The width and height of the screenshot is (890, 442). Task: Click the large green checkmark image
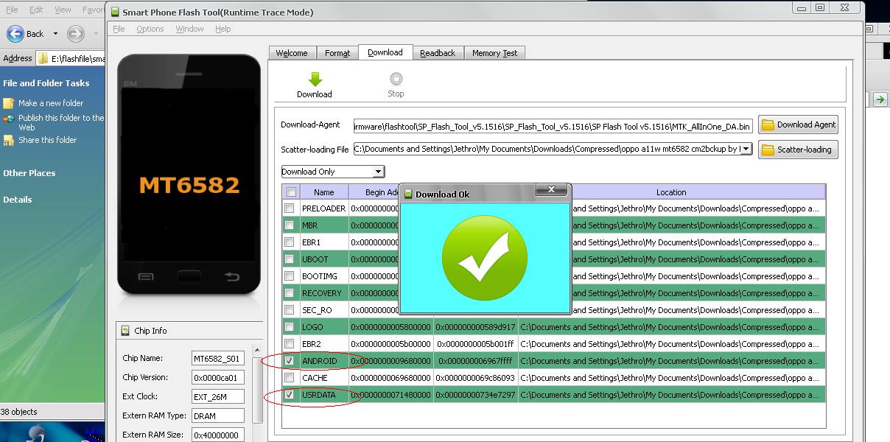tap(485, 257)
